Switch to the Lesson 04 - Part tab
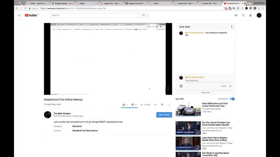 click(210, 3)
